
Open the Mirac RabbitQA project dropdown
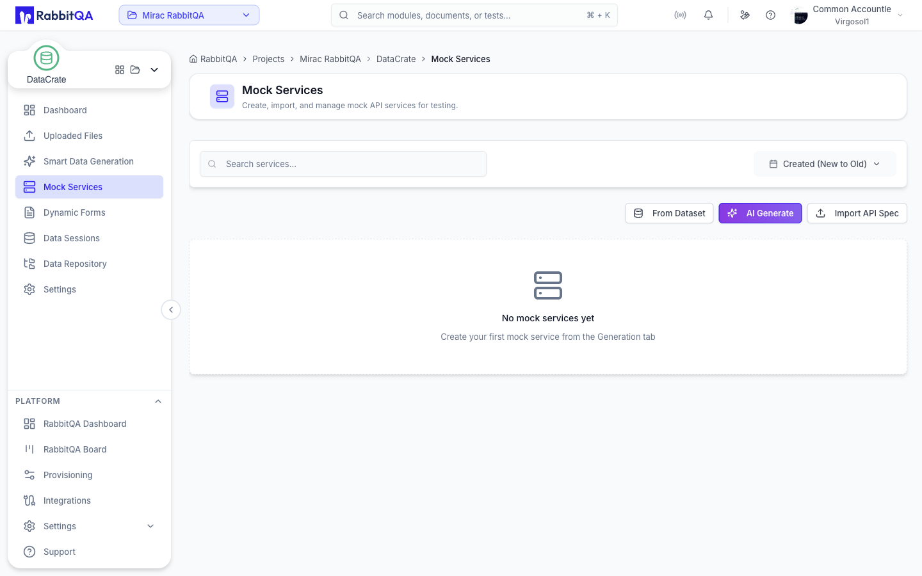click(189, 15)
